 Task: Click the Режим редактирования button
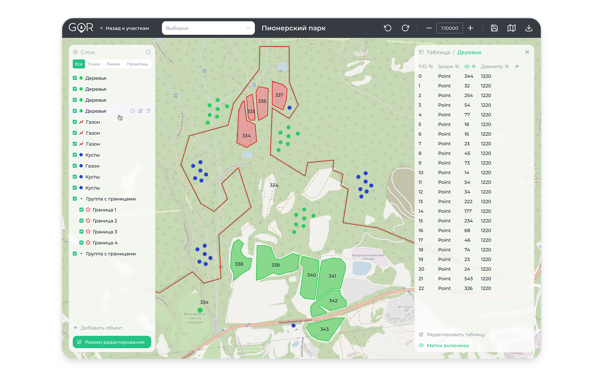pyautogui.click(x=112, y=342)
